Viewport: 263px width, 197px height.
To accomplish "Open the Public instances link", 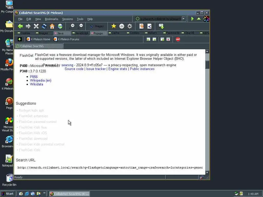I will (x=142, y=69).
